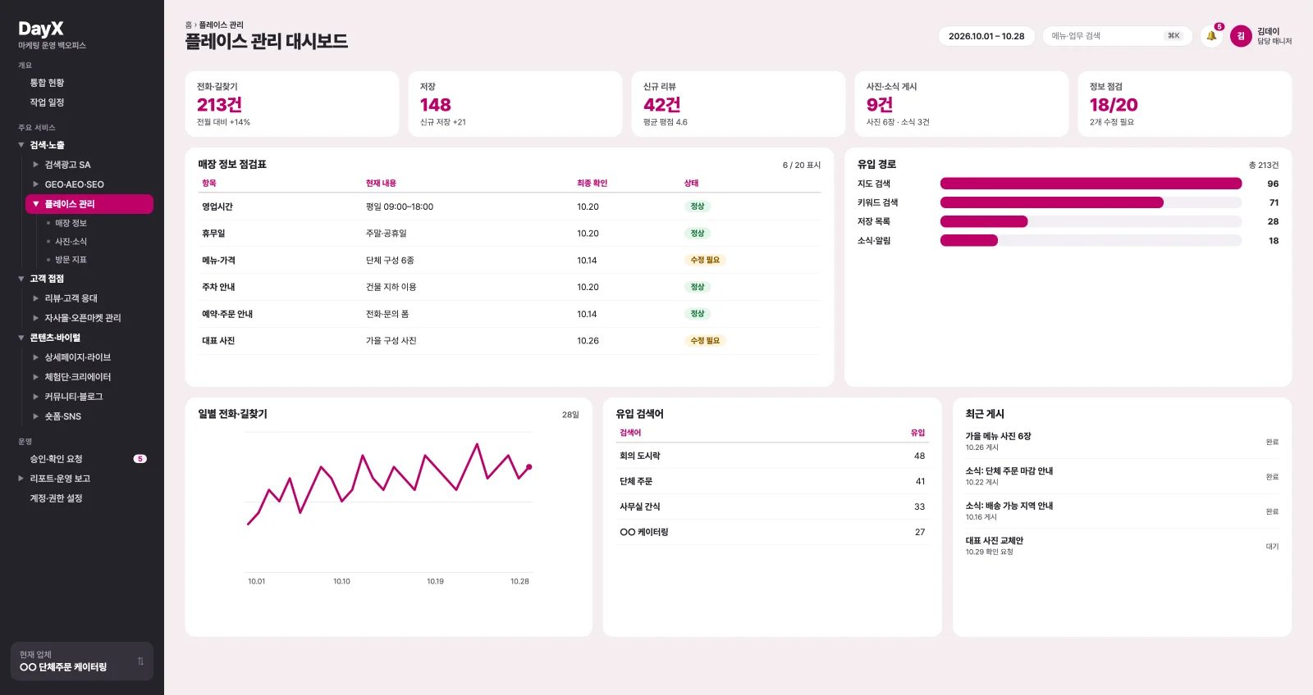1313x695 pixels.
Task: Collapse the 플레이스 관리 item
Action: click(x=36, y=204)
